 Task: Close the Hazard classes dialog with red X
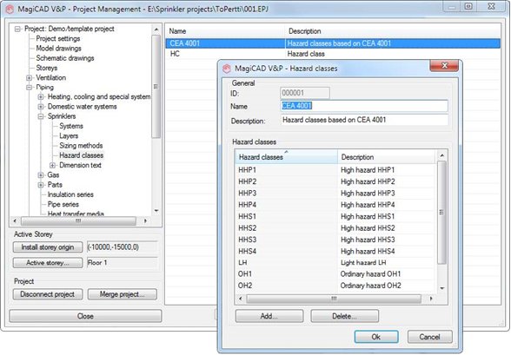coord(444,66)
